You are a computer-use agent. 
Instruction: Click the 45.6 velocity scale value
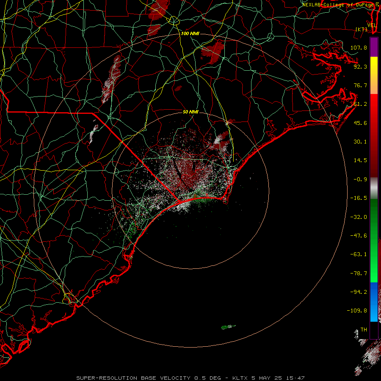360,123
